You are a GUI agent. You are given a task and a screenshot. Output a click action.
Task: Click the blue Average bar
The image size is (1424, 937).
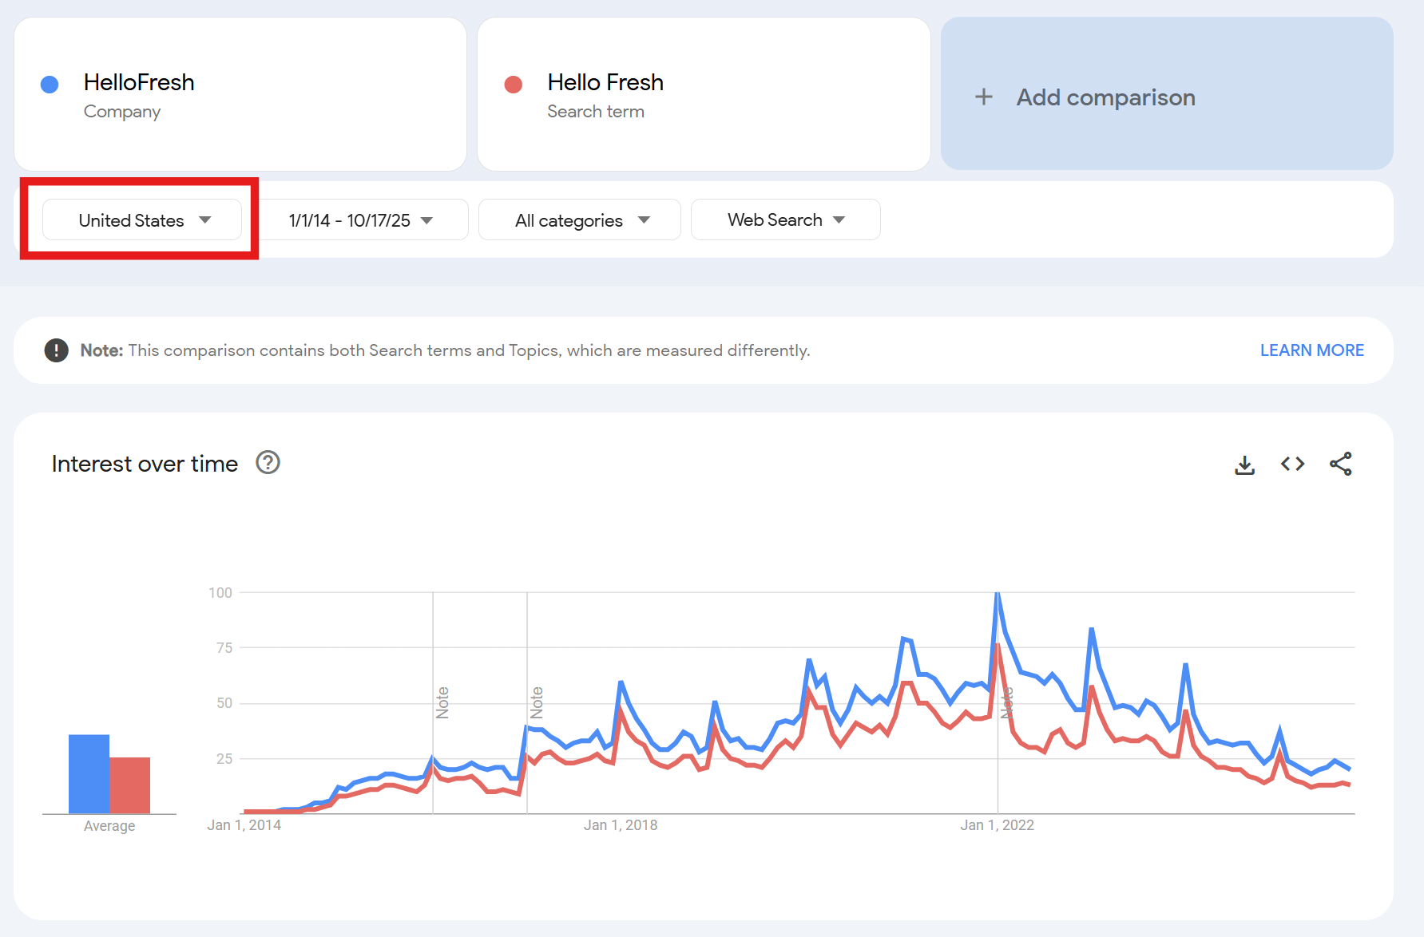coord(89,773)
